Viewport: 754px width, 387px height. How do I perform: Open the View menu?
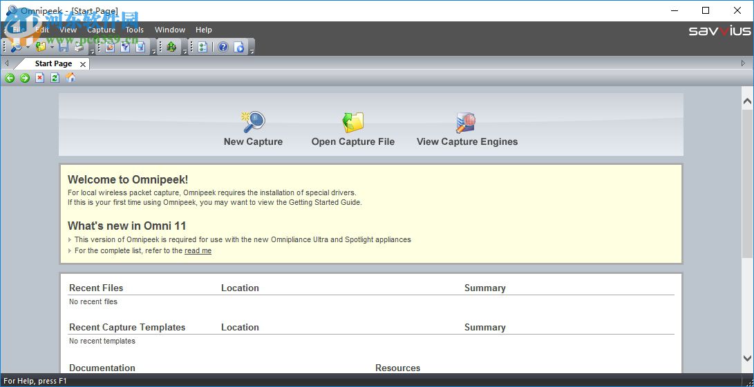pyautogui.click(x=68, y=30)
